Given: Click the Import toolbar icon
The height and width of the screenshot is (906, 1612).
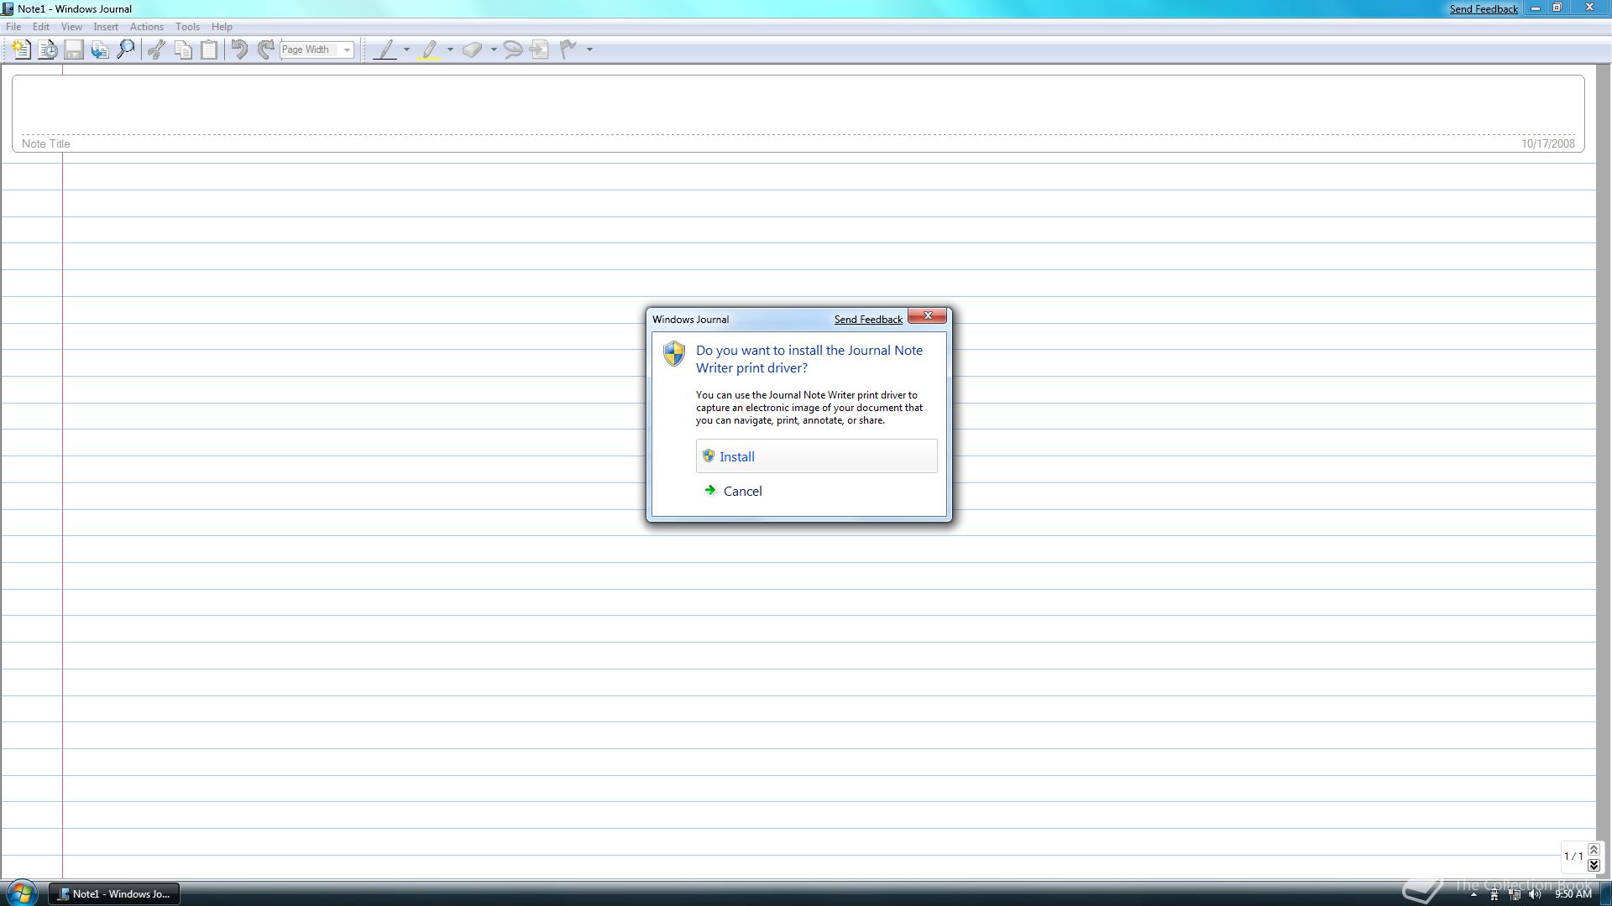Looking at the screenshot, I should [100, 49].
